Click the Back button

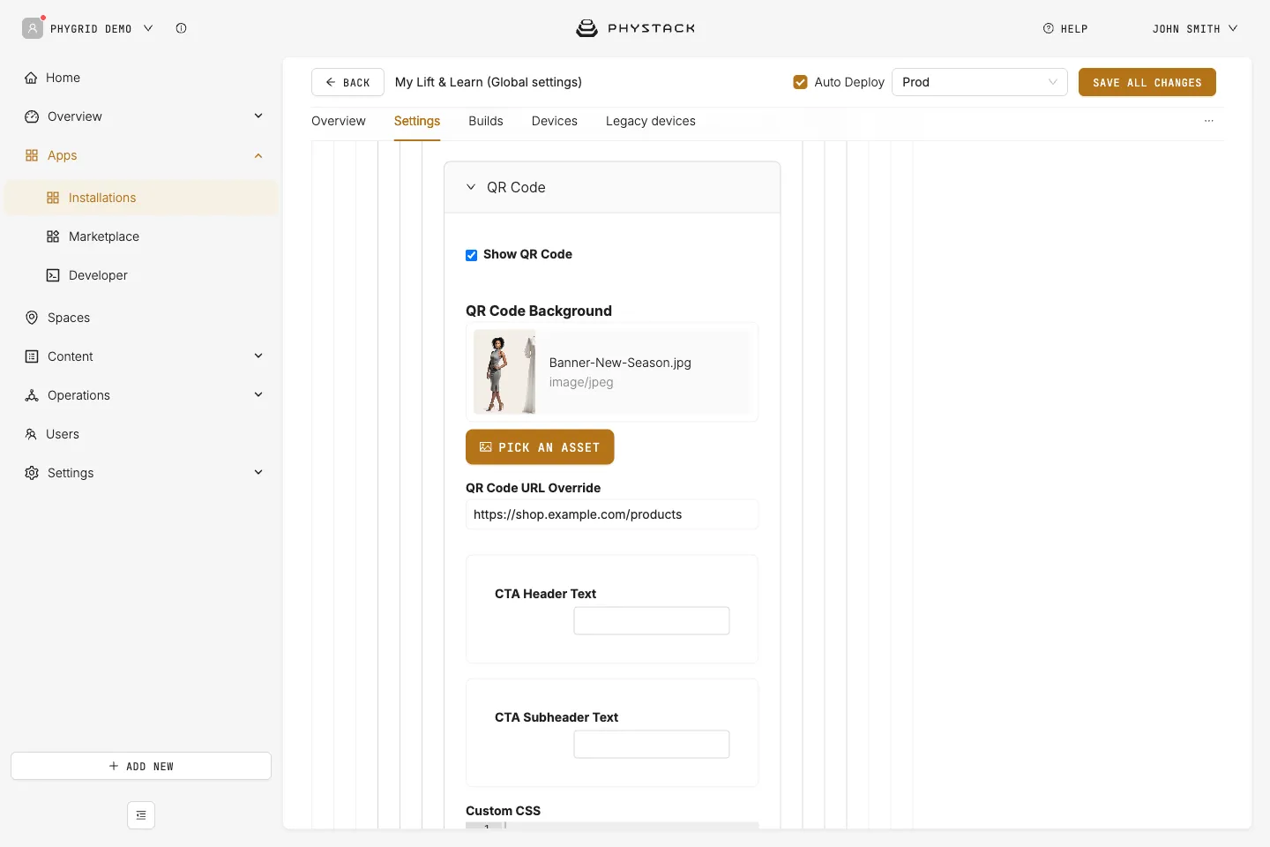point(347,82)
